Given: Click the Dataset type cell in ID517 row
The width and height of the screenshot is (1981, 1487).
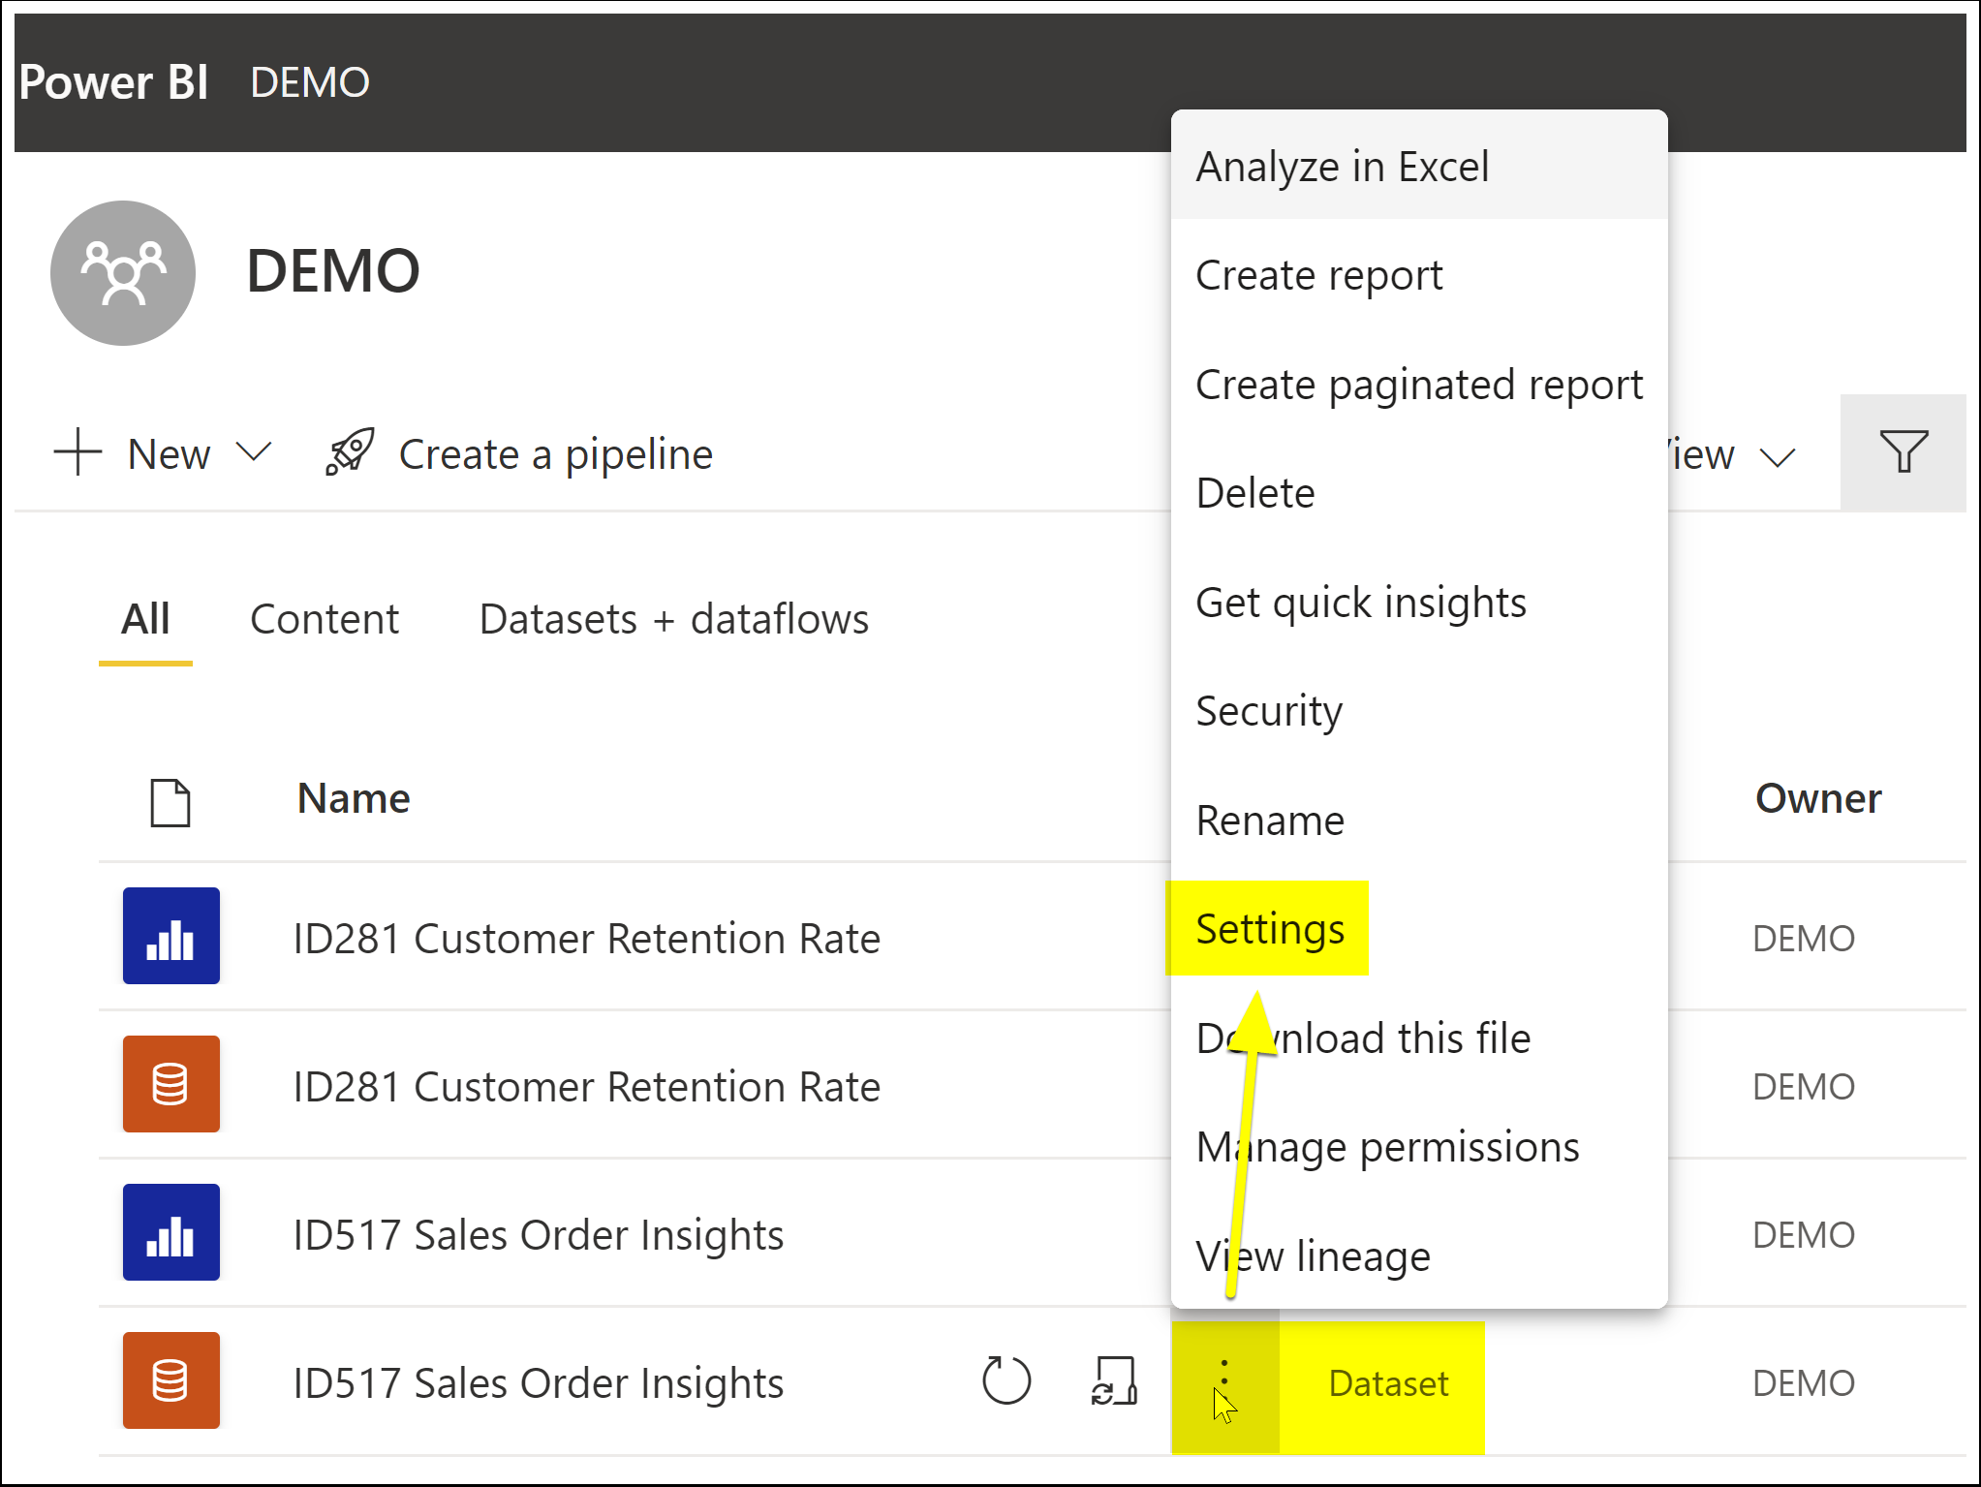Looking at the screenshot, I should [x=1388, y=1383].
